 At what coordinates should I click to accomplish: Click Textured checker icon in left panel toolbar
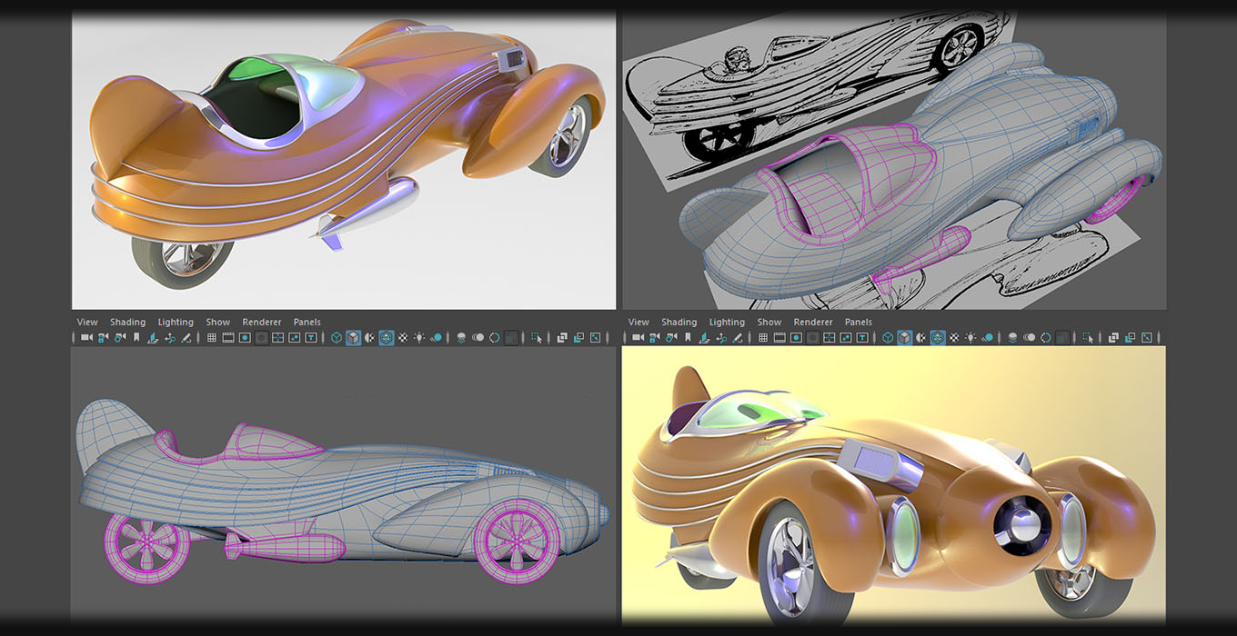[403, 337]
